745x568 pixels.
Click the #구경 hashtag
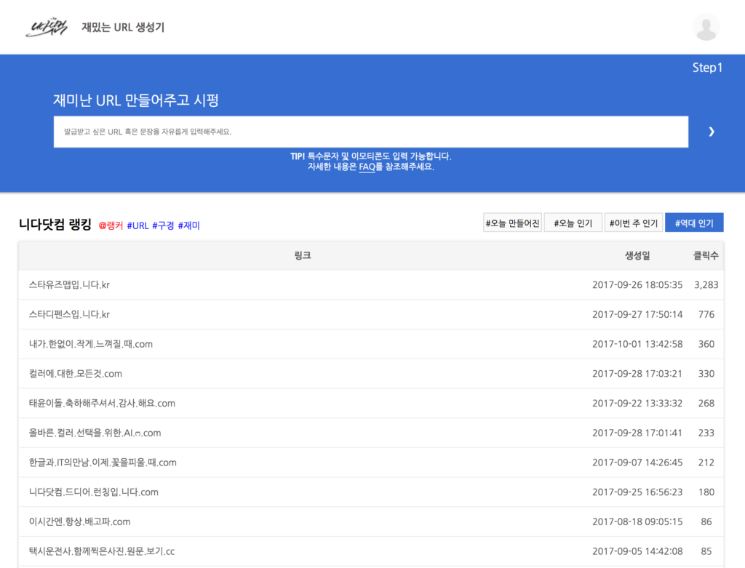[163, 225]
